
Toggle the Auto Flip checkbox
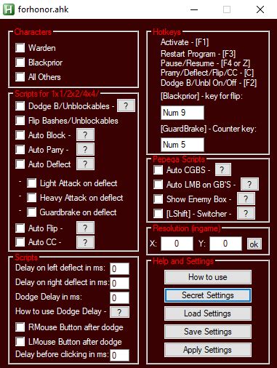pyautogui.click(x=20, y=228)
